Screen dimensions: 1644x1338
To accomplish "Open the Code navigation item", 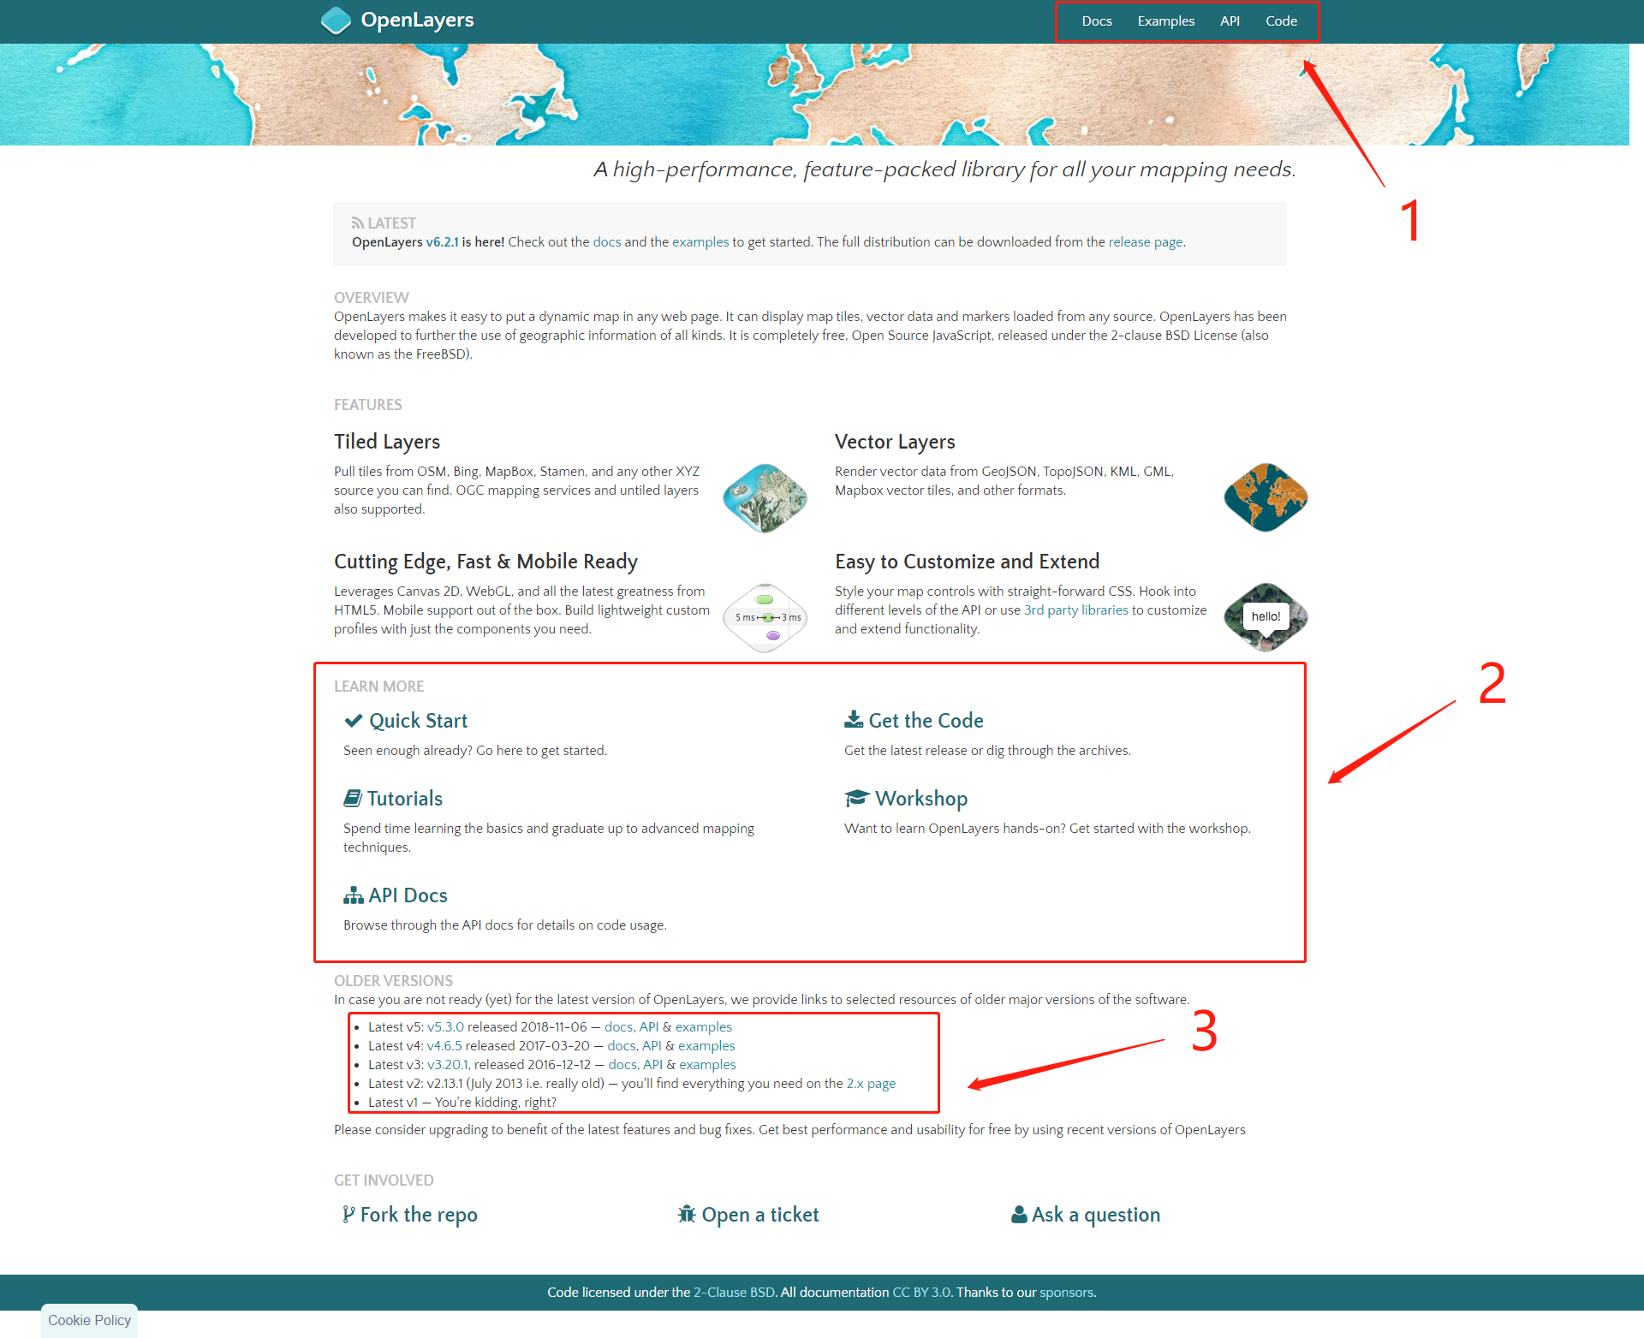I will 1281,21.
